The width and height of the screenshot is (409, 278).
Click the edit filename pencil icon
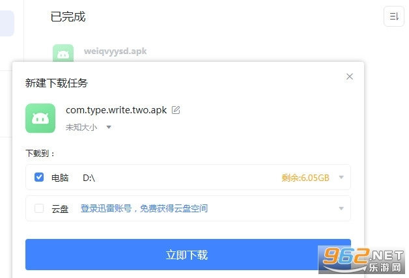click(176, 110)
